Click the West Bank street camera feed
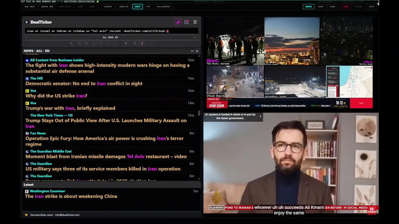Screen dimensions: 399x224 [x=235, y=82]
